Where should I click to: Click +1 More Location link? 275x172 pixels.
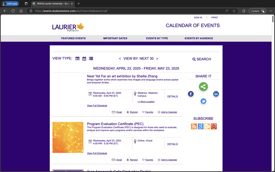point(146,102)
